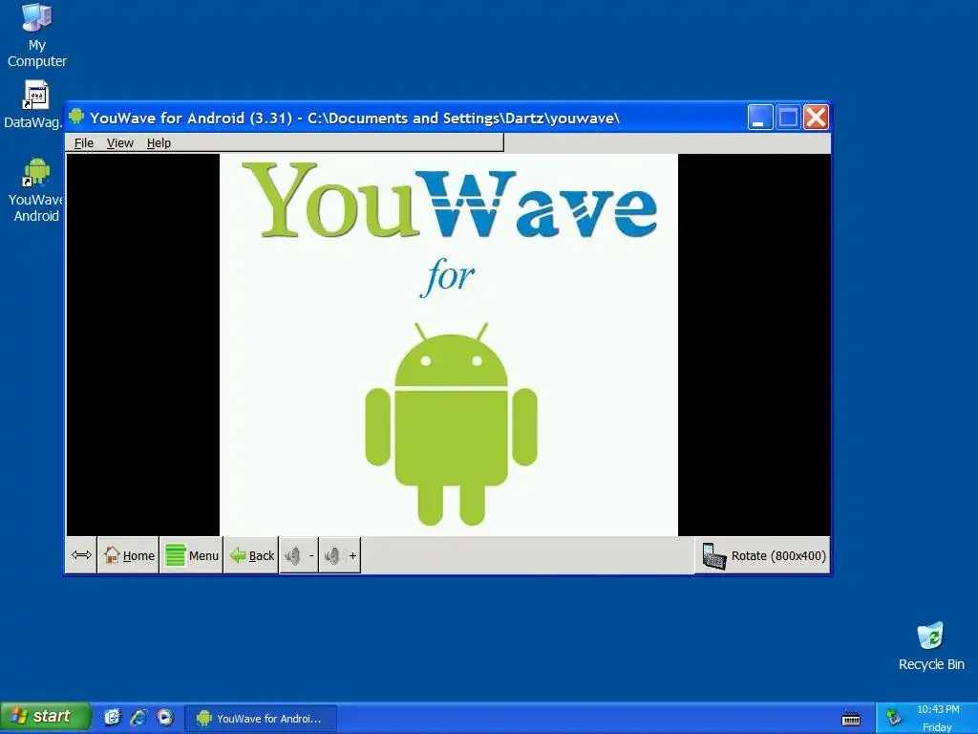Screen dimensions: 978x734
Task: Launch Windows Media Player from quick launch
Action: (x=165, y=717)
